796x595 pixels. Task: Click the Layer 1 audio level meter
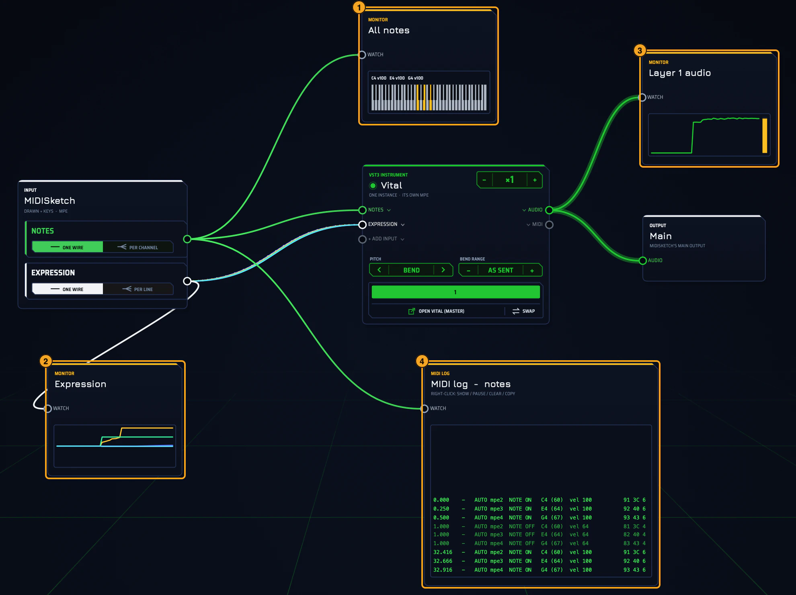coord(765,135)
